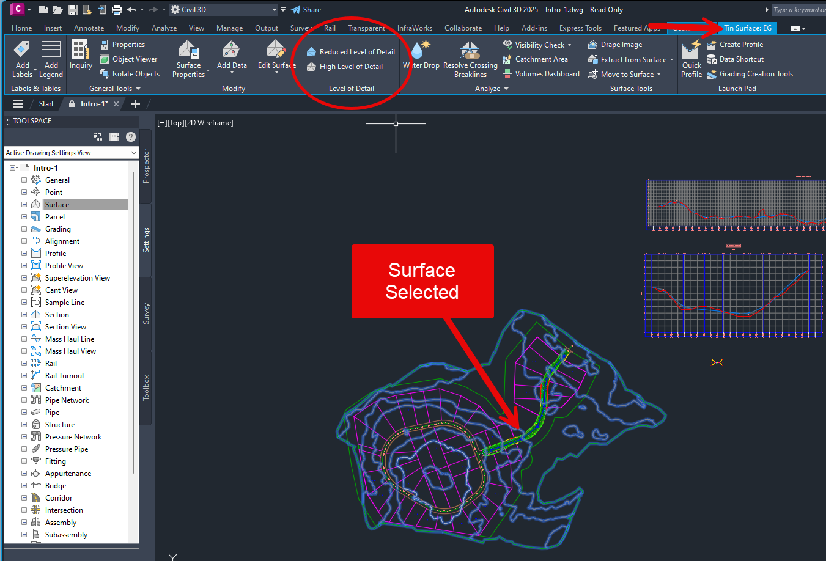Image resolution: width=826 pixels, height=561 pixels.
Task: Click the Data Shortcut tool
Action: 735,59
